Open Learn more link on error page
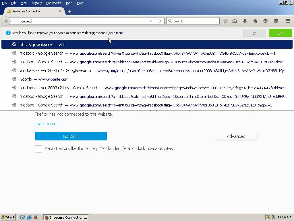This screenshot has height=221, width=294. coord(47,124)
